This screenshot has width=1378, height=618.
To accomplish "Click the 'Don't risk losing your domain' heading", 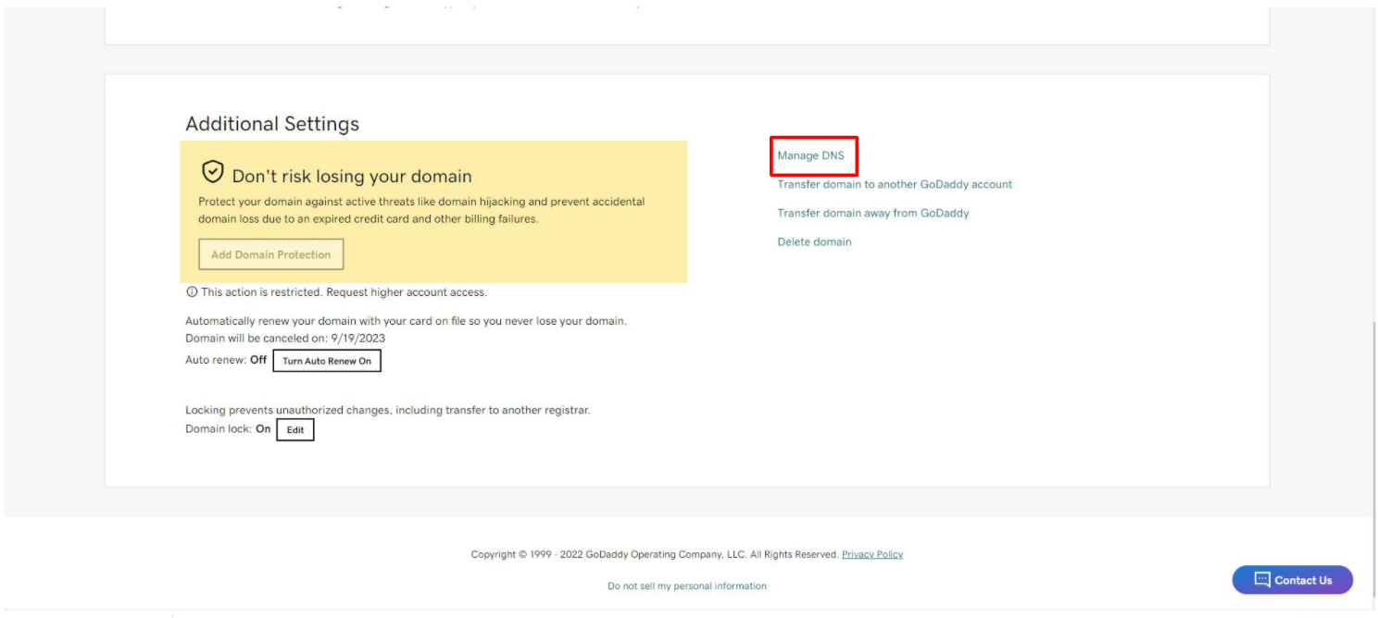I will coord(352,176).
